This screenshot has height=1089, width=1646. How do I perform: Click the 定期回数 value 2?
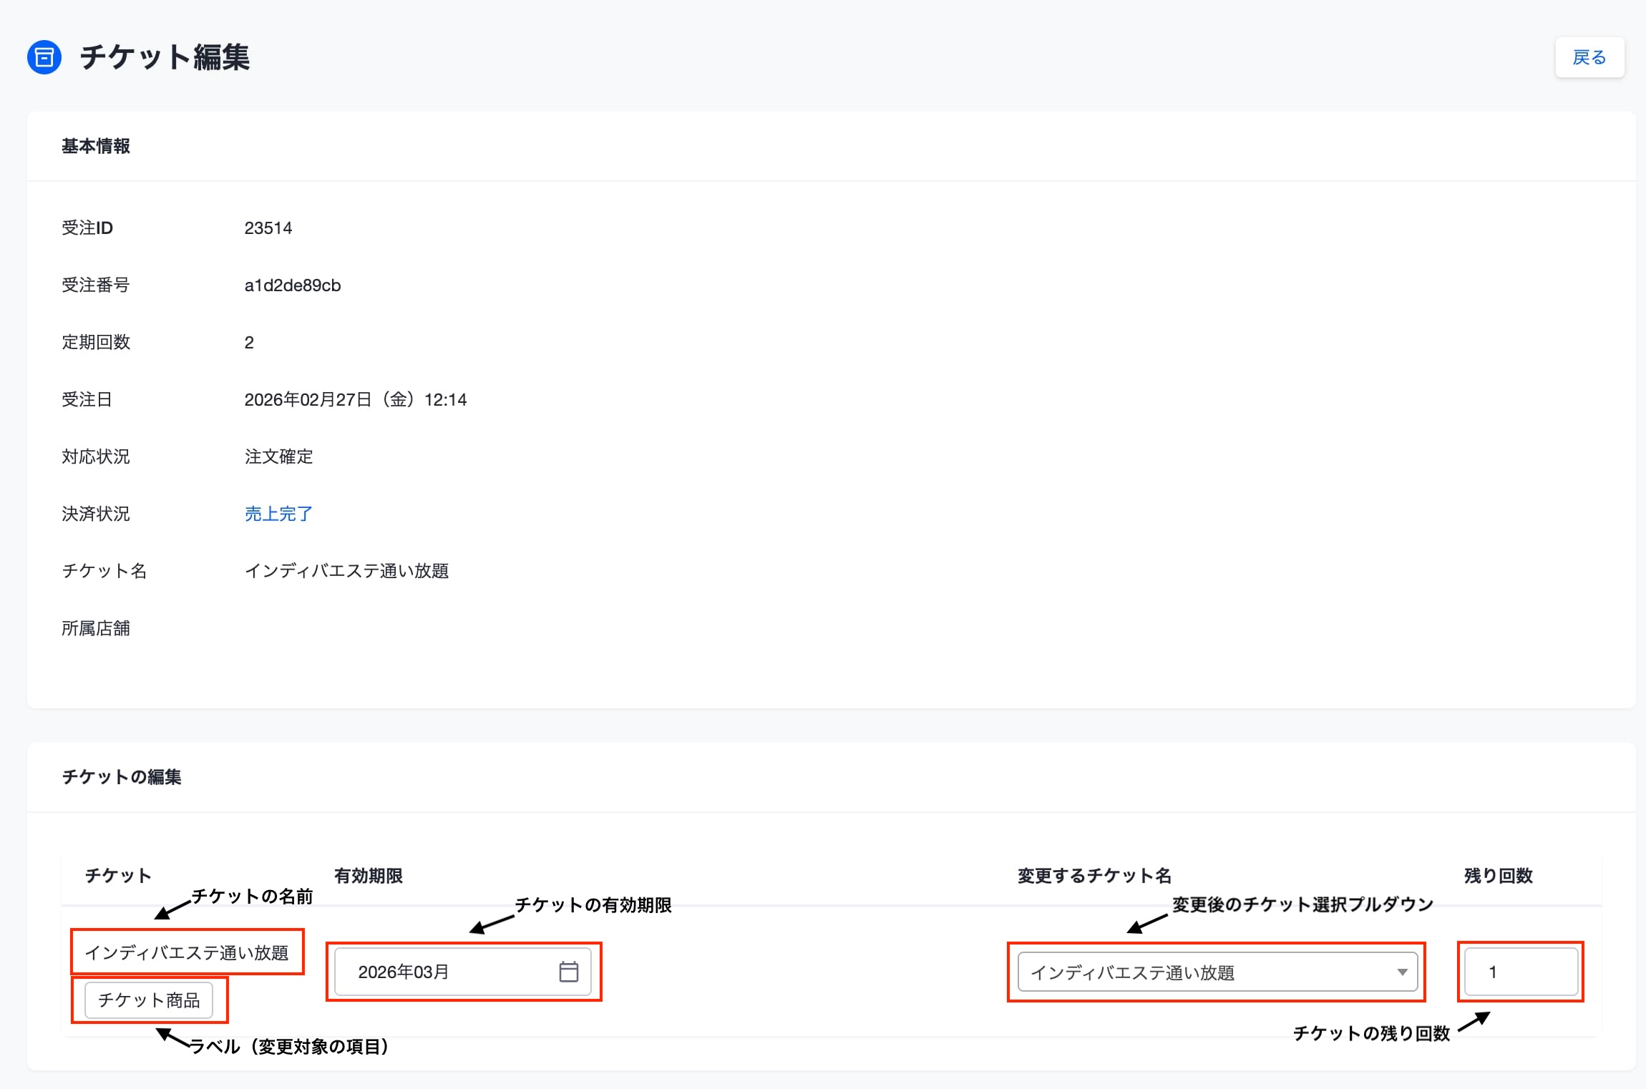tap(249, 343)
